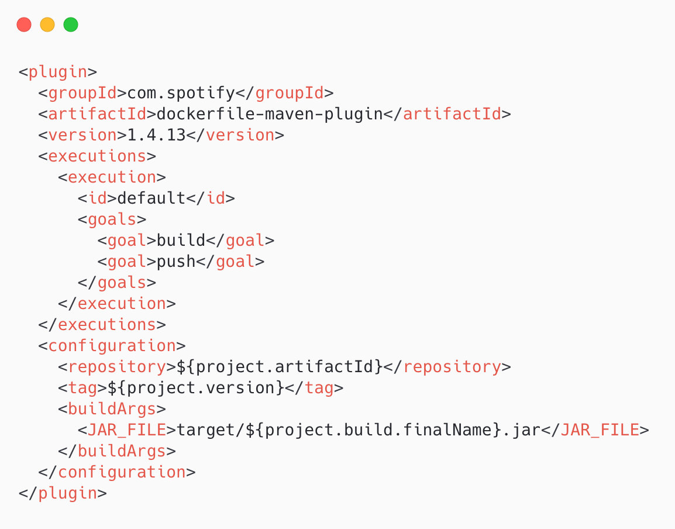Click the 'build' goal value

click(x=181, y=241)
